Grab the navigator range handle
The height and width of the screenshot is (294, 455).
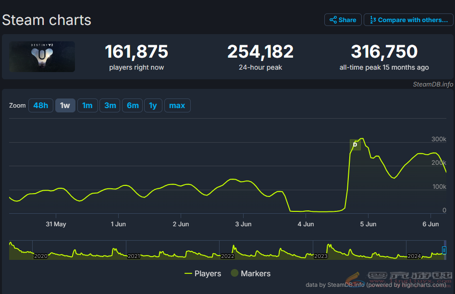click(x=444, y=250)
